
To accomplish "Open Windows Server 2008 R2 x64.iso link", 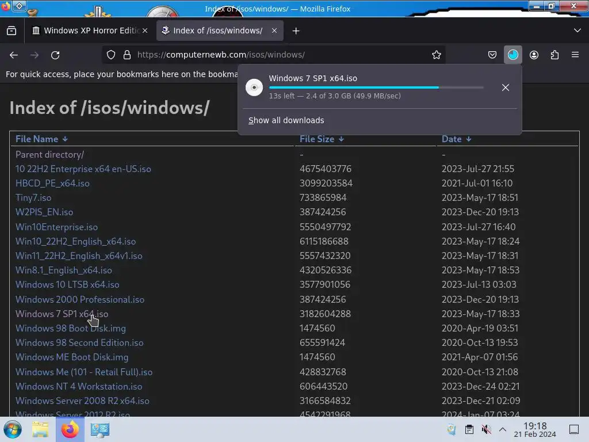I will 82,401.
